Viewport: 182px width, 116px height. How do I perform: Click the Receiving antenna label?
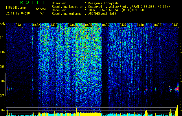click(67, 14)
